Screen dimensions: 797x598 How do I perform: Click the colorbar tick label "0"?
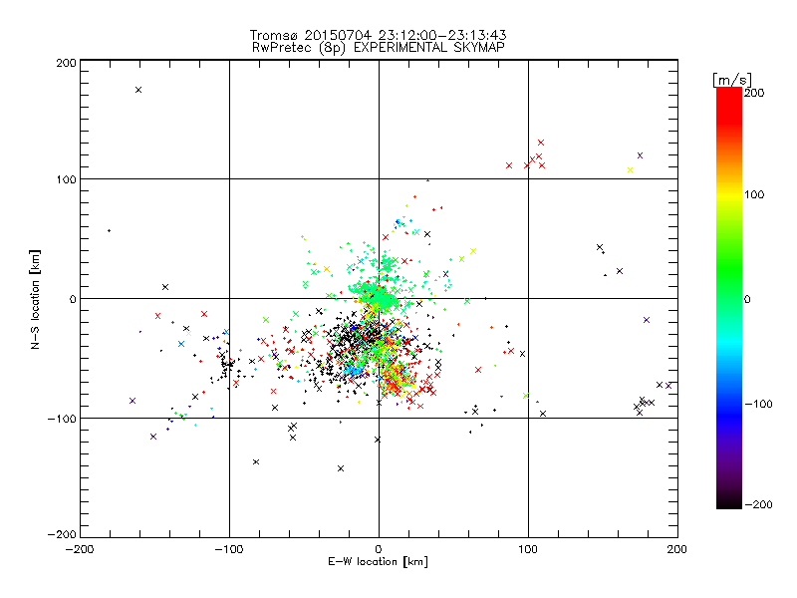[x=747, y=299]
